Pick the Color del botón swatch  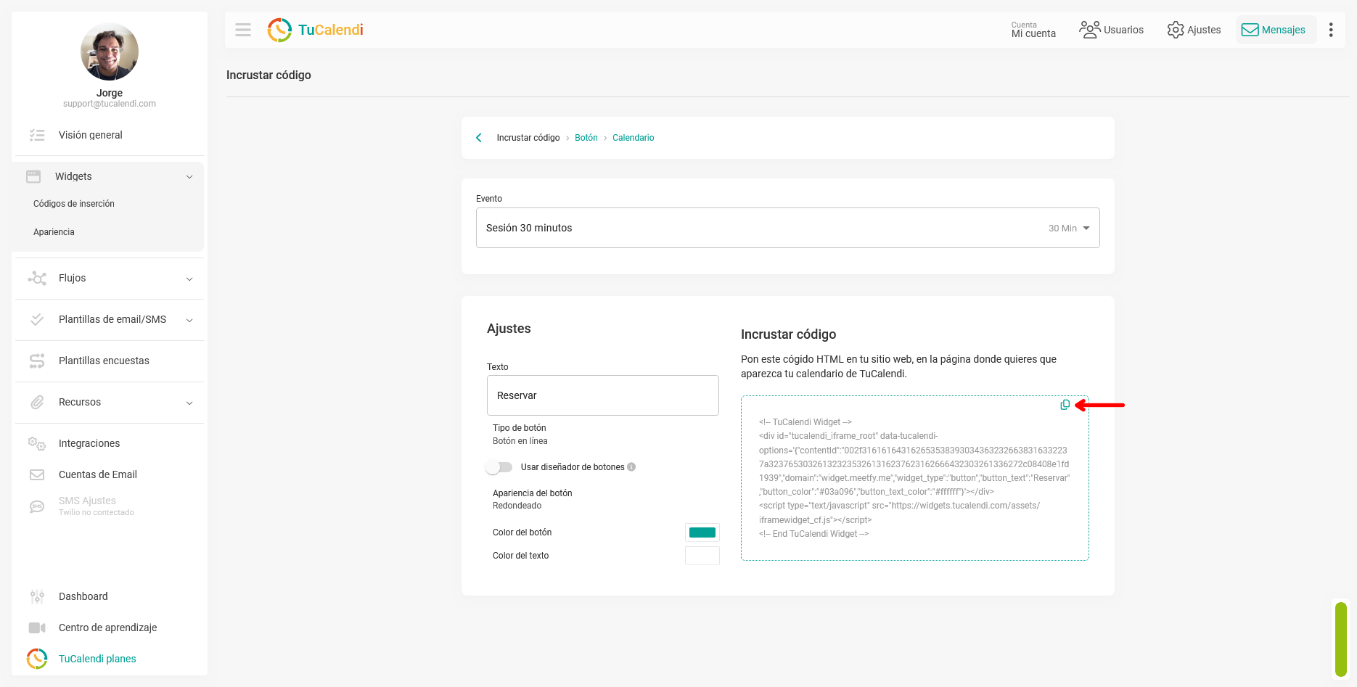pos(702,532)
